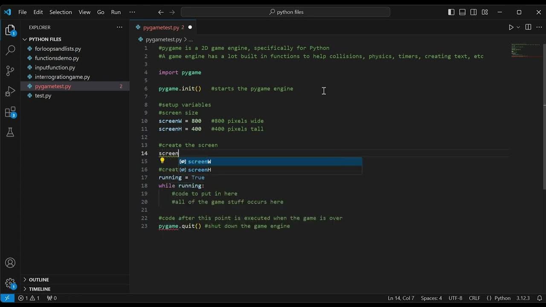The height and width of the screenshot is (307, 546).
Task: Split the editor right
Action: (528, 27)
